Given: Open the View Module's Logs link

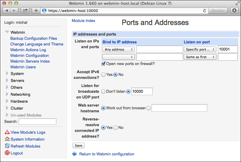Looking at the screenshot, I should click(x=28, y=132).
